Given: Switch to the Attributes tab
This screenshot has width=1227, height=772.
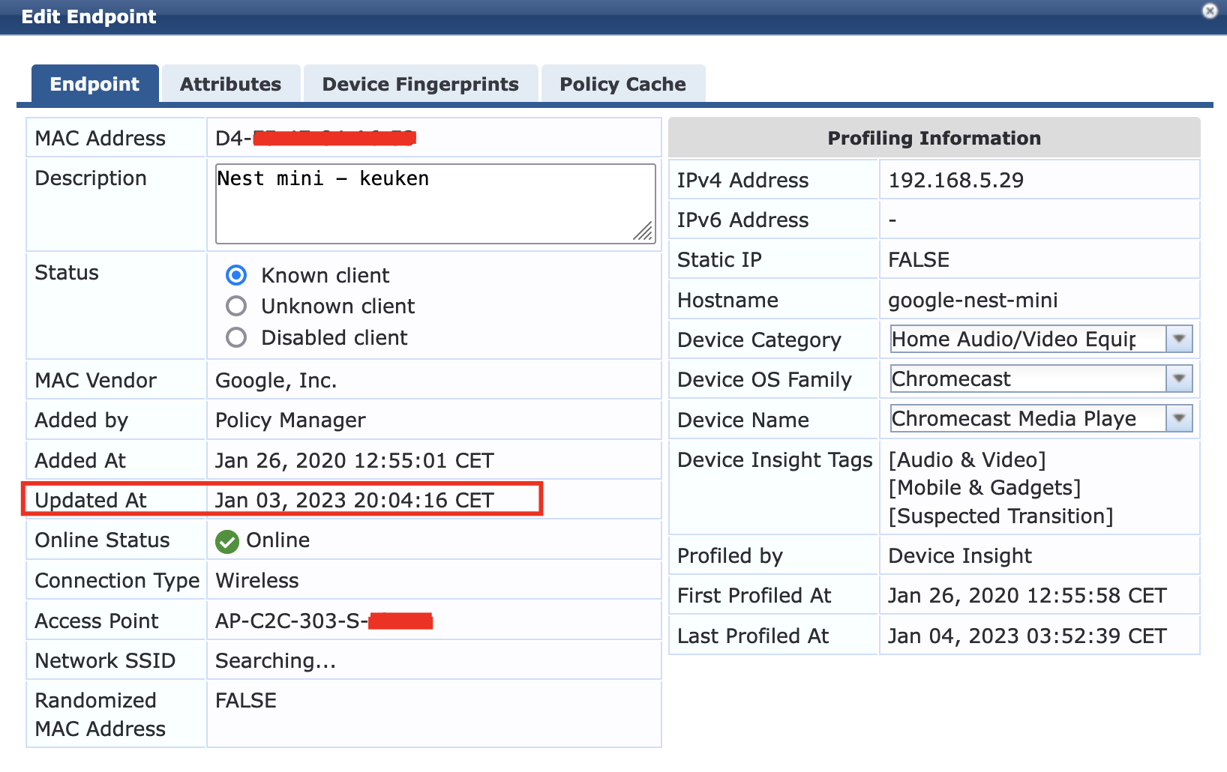Looking at the screenshot, I should (229, 83).
